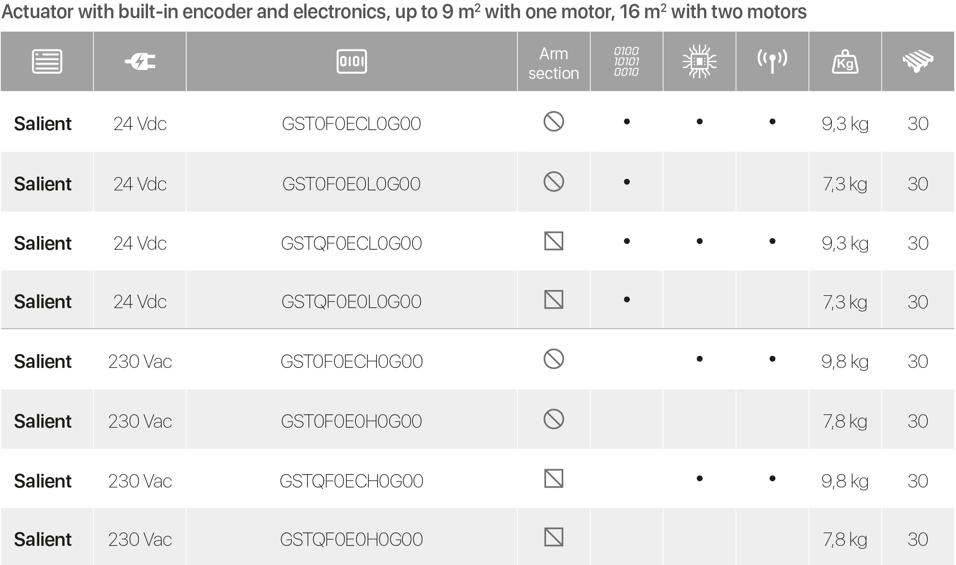Viewport: 956px width, 565px height.
Task: Click 9,8 kg weight for GSTQF0ECH0G00
Action: pyautogui.click(x=845, y=481)
